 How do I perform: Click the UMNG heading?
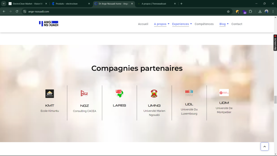(154, 106)
